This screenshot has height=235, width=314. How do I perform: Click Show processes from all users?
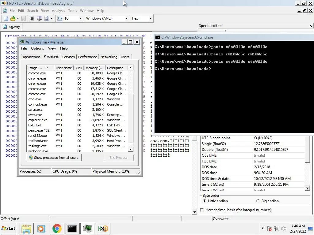tap(54, 158)
